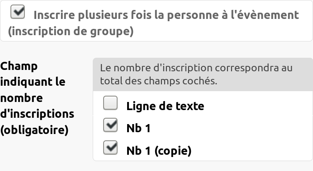Click the Ligne de texte label
Image resolution: width=313 pixels, height=171 pixels.
[x=165, y=106]
